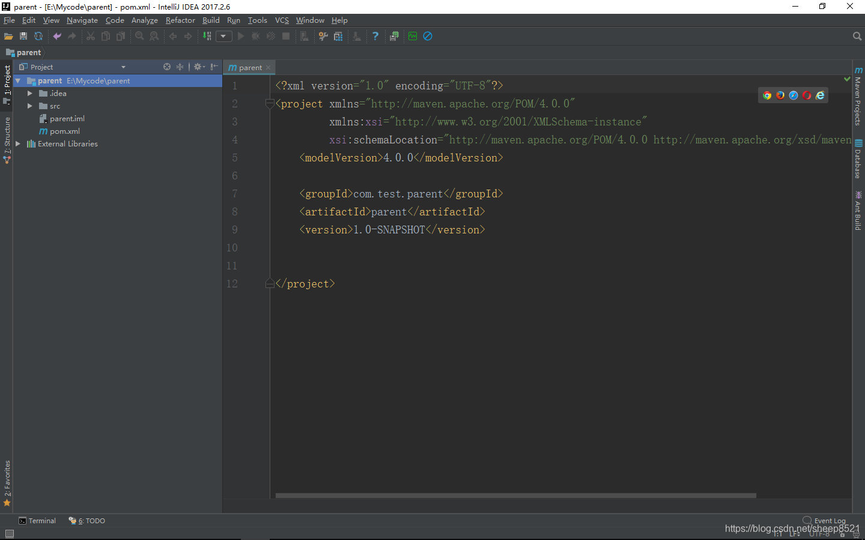Click the Stop square icon

pyautogui.click(x=286, y=36)
